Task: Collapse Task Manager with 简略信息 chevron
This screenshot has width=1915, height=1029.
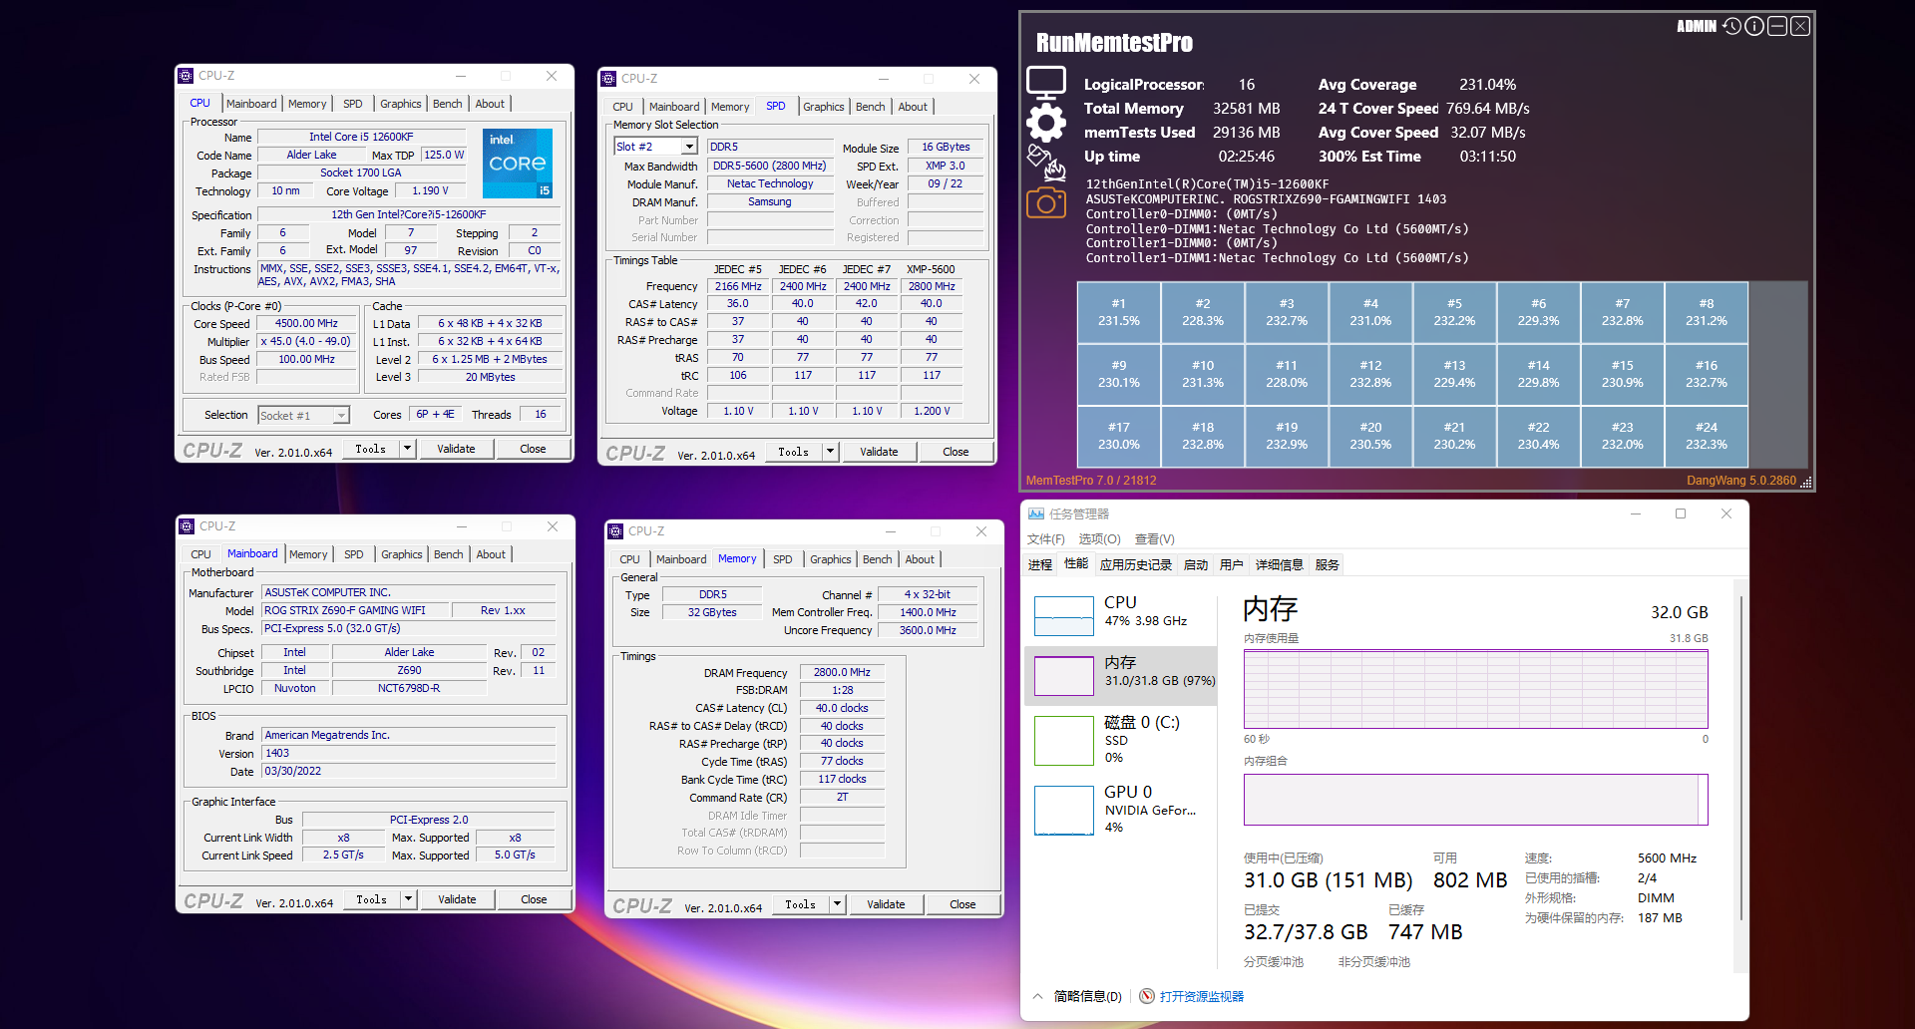Action: tap(1038, 996)
